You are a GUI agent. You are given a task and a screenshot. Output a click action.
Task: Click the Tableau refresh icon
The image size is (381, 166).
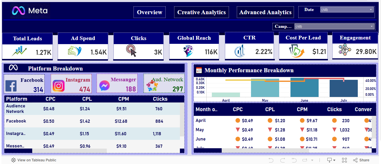click(305, 160)
